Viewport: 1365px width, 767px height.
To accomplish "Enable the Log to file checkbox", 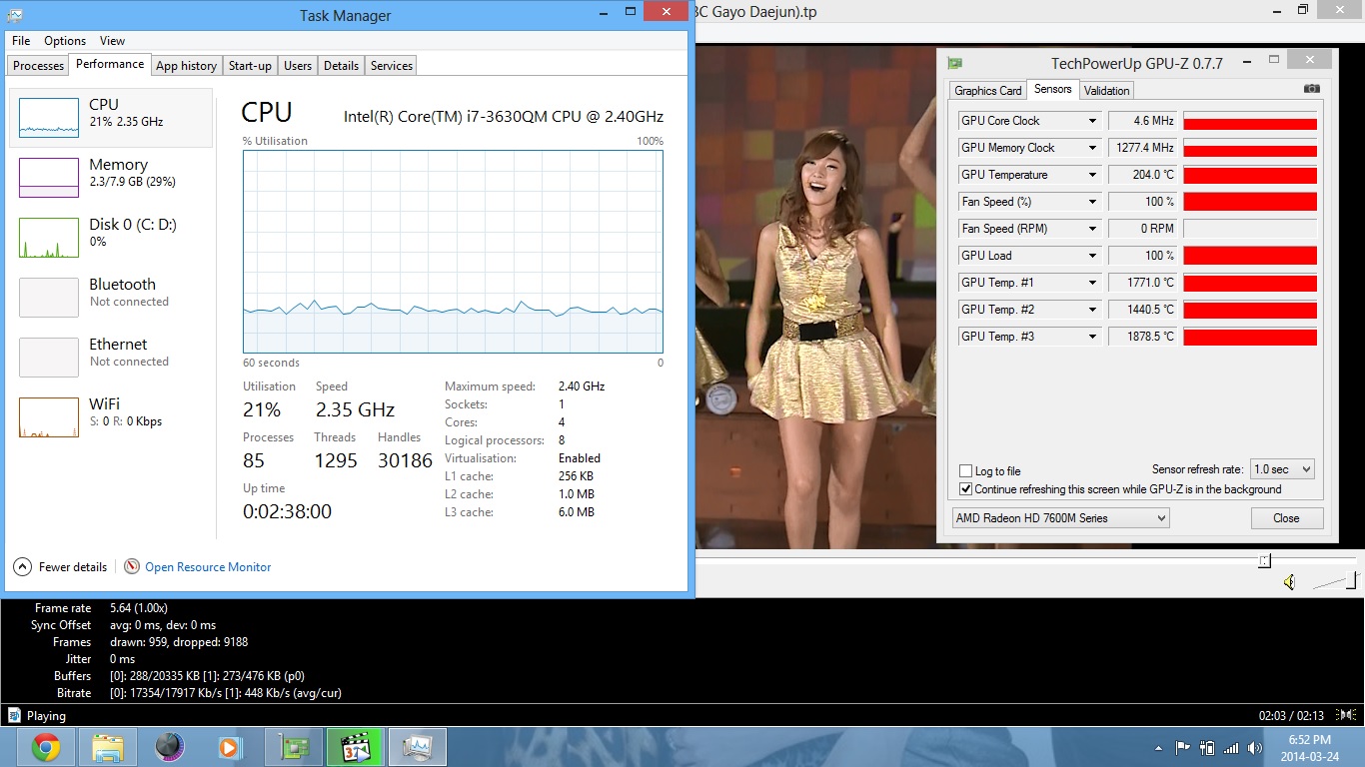I will point(965,471).
